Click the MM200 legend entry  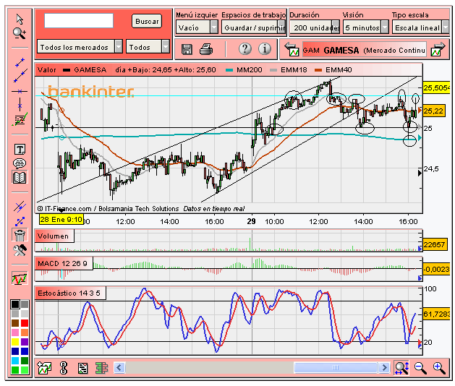(244, 70)
